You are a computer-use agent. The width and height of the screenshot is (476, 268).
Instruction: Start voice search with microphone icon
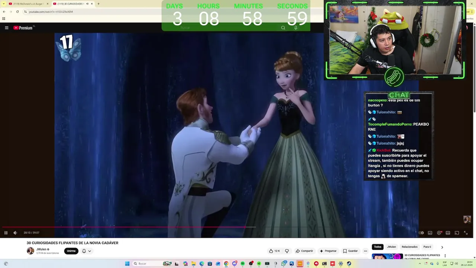(296, 28)
